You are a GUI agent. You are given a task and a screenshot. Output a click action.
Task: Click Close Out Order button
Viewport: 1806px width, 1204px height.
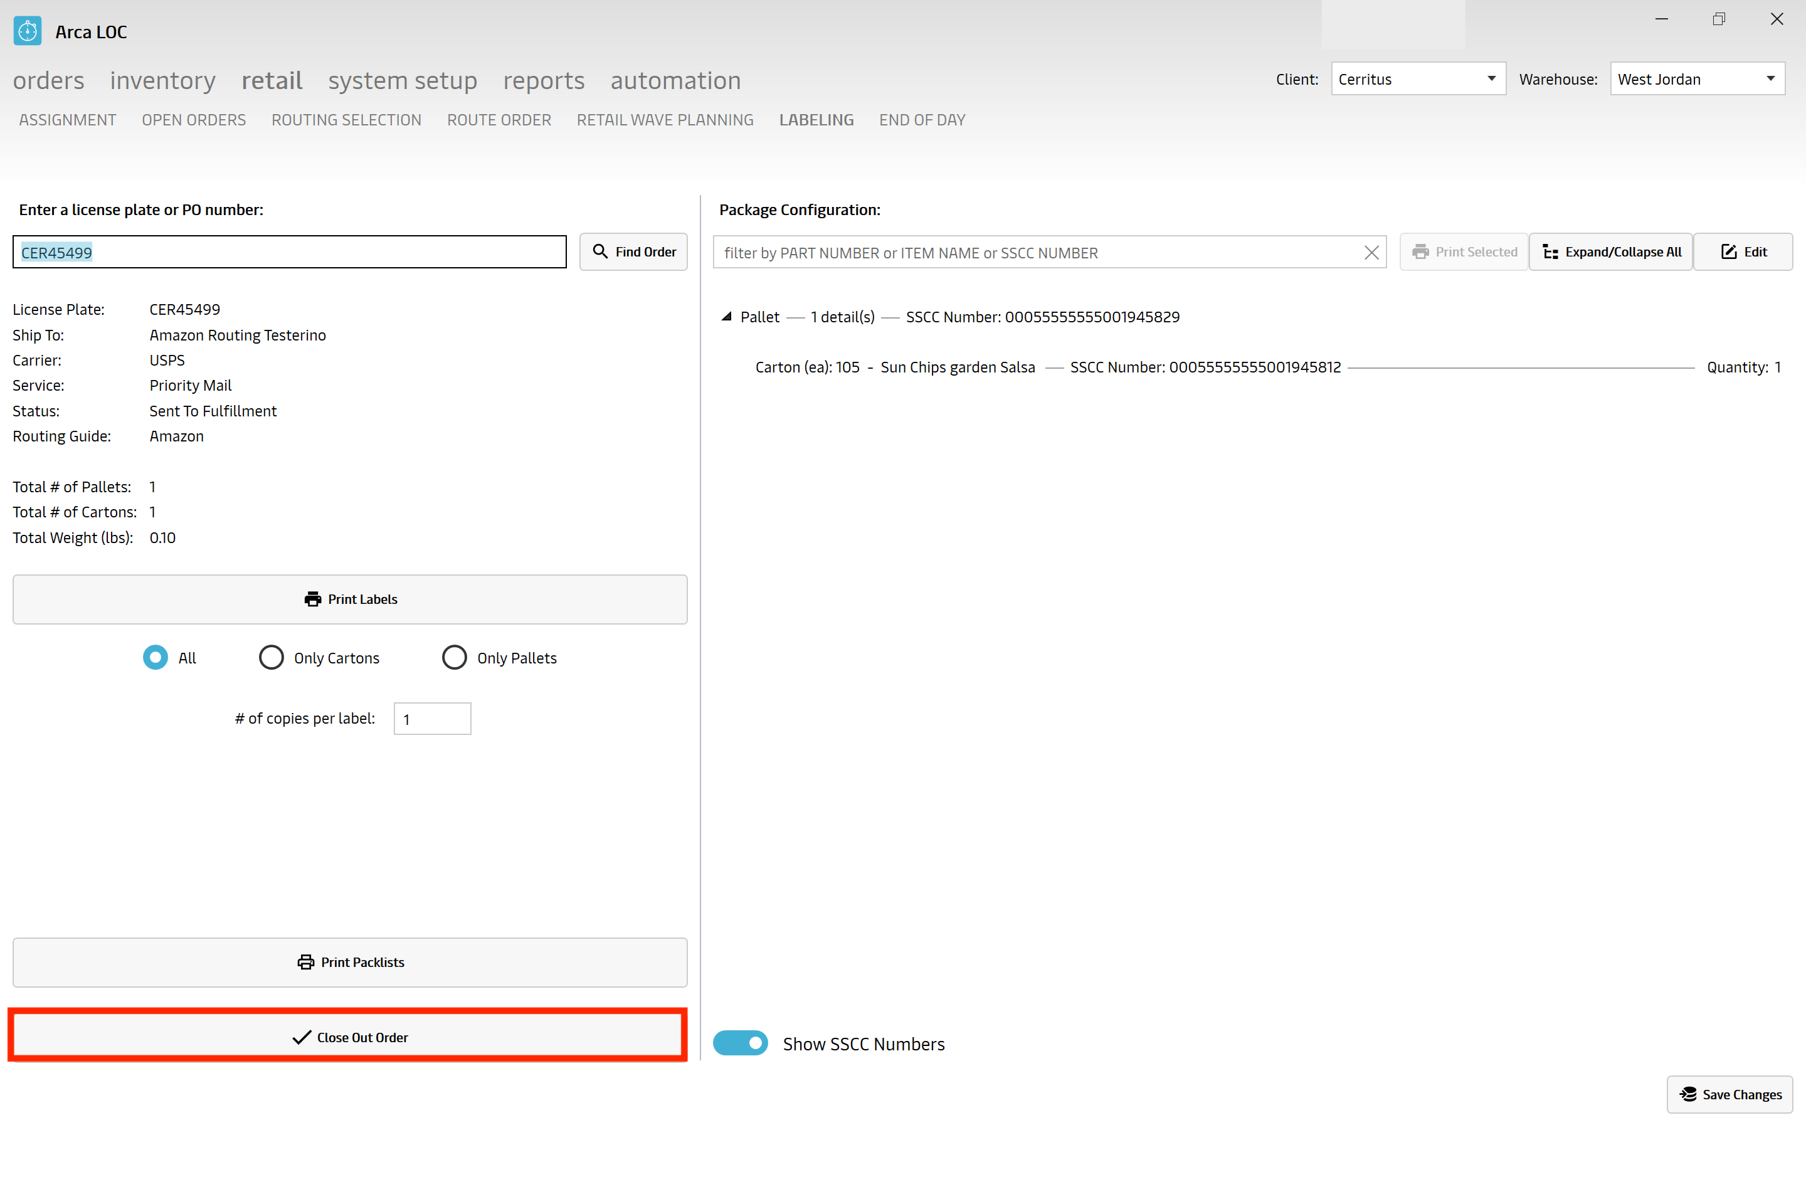(x=350, y=1037)
